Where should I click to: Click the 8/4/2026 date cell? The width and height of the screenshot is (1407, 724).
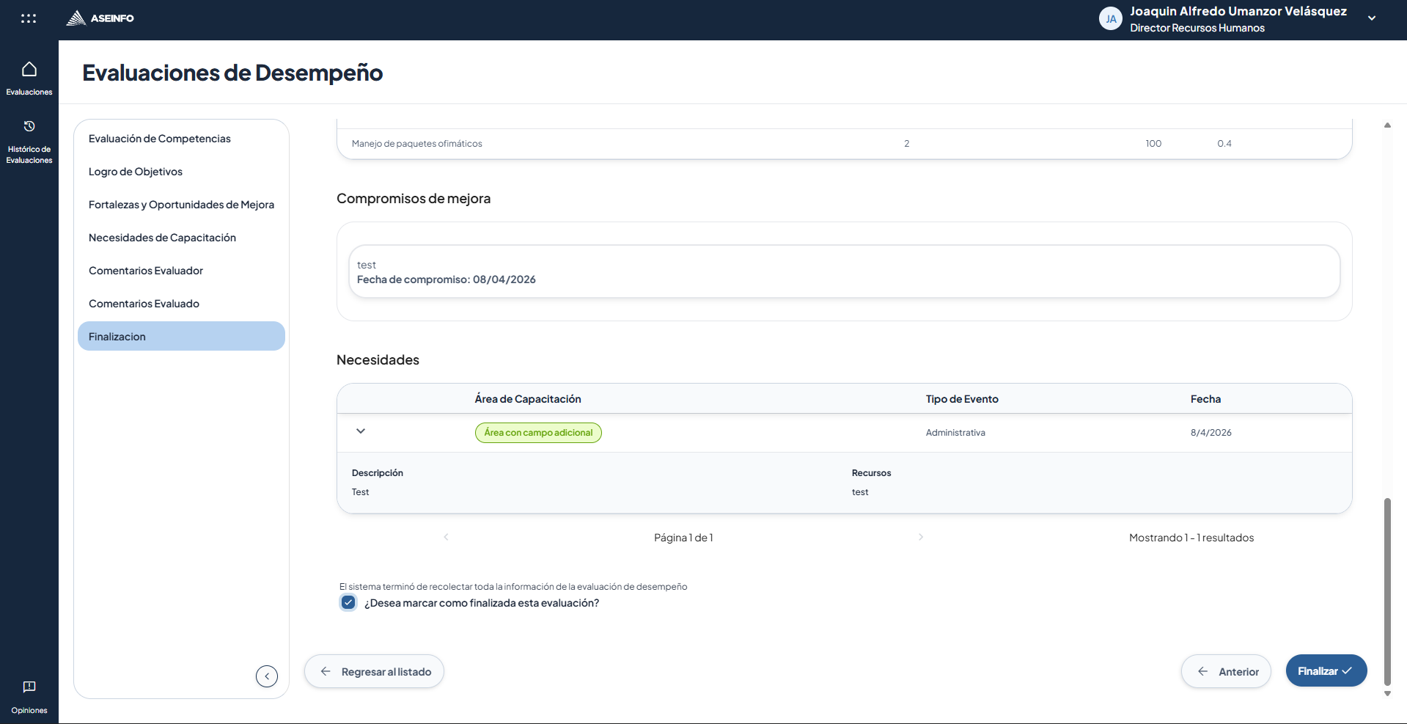tap(1211, 433)
